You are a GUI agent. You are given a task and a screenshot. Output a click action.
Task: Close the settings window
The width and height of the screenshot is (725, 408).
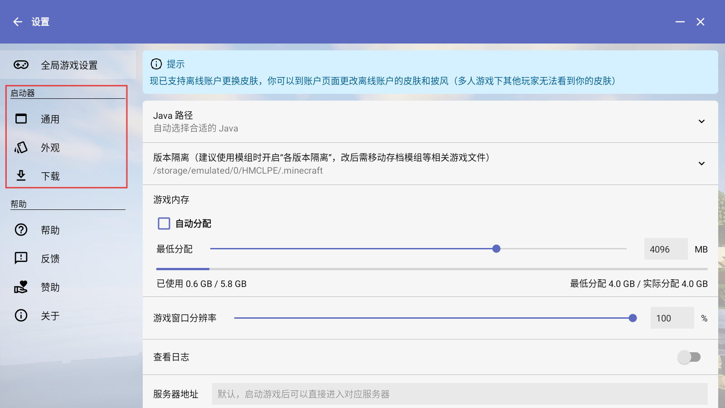coord(701,22)
